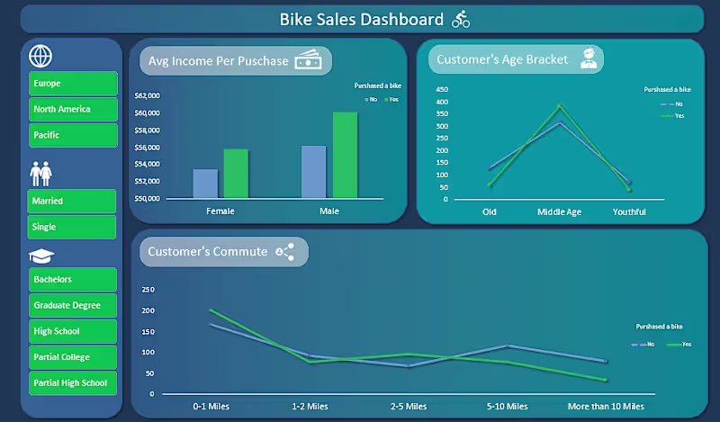Toggle the North America slicer button

click(x=73, y=109)
